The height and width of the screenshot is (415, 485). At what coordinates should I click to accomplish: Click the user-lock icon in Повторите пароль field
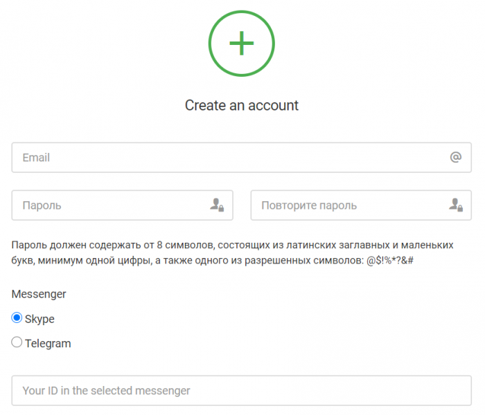pos(456,205)
